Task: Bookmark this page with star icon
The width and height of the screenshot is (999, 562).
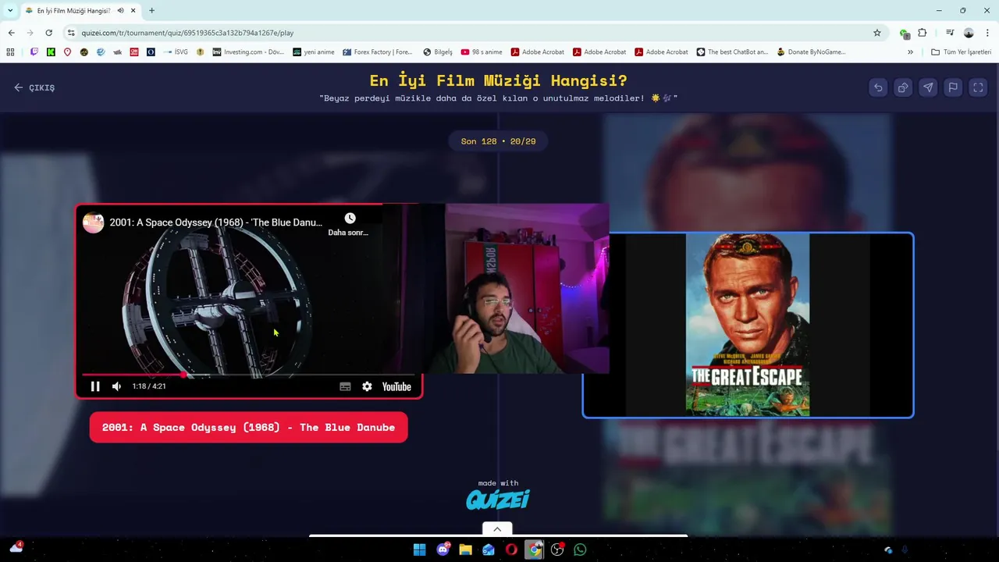Action: (877, 33)
